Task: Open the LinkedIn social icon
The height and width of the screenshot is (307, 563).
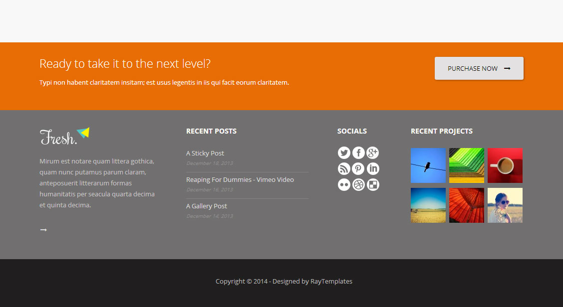Action: tap(373, 169)
